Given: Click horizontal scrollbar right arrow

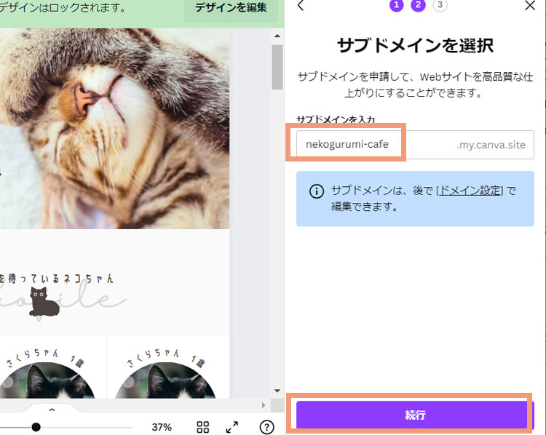Looking at the screenshot, I should coord(264,405).
